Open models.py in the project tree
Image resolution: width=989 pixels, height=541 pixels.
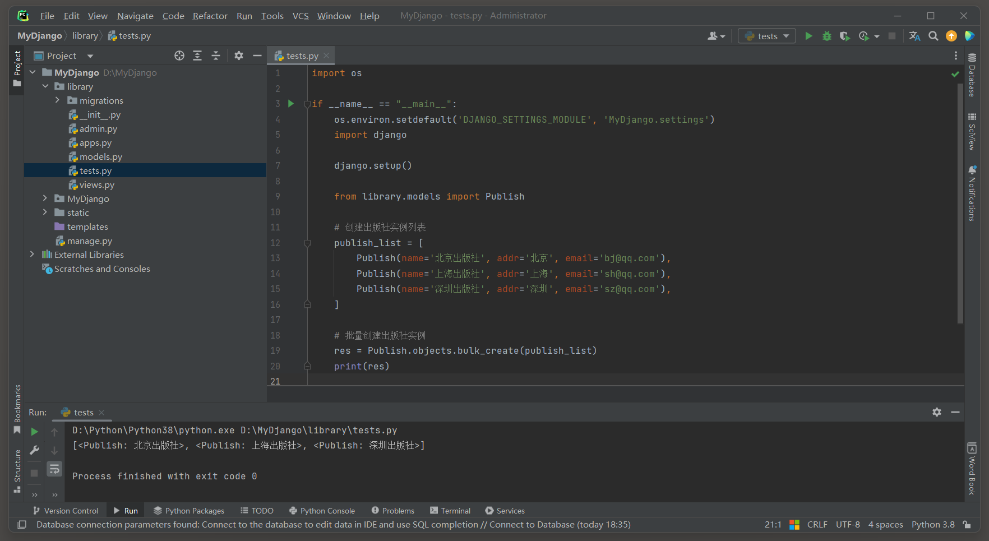pyautogui.click(x=100, y=156)
